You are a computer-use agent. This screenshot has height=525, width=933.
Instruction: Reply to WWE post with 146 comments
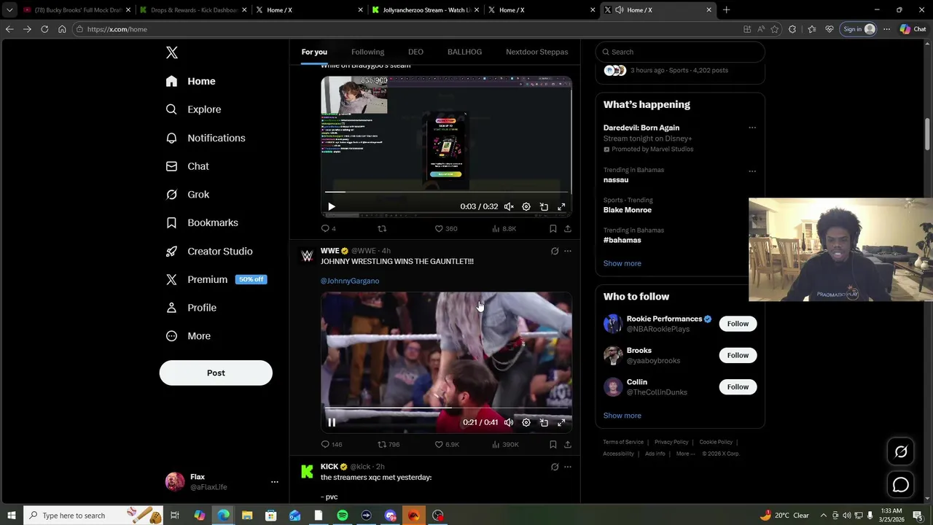point(332,445)
